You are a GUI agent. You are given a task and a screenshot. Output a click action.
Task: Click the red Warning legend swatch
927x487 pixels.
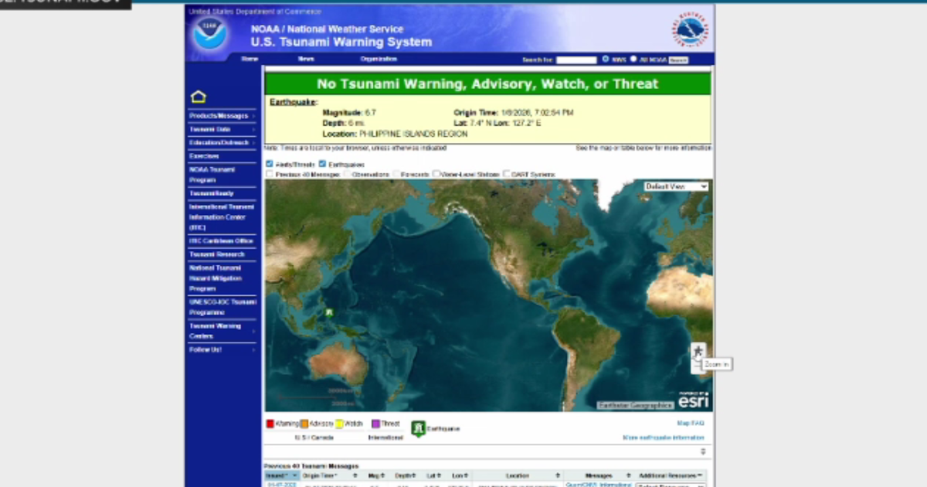pyautogui.click(x=272, y=424)
